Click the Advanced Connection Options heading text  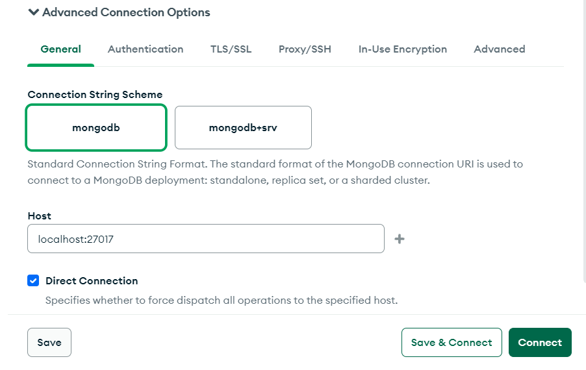(x=126, y=12)
